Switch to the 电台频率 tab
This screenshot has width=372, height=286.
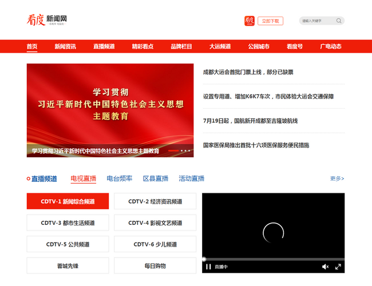[119, 179]
